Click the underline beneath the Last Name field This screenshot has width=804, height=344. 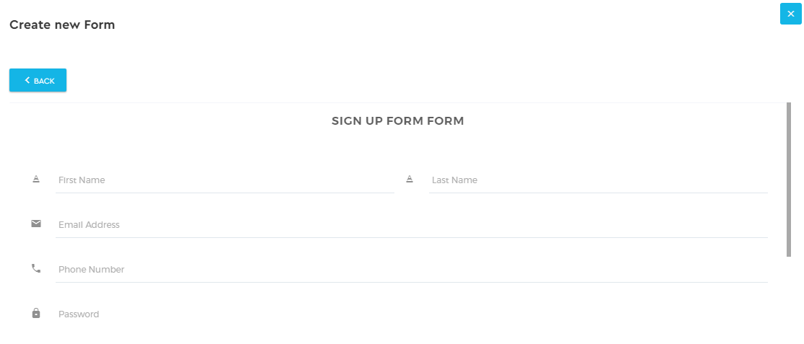(x=598, y=193)
